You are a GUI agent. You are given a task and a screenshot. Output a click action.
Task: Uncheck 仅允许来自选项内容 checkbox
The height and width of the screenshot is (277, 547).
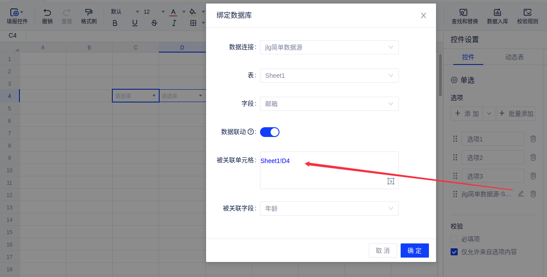point(454,252)
